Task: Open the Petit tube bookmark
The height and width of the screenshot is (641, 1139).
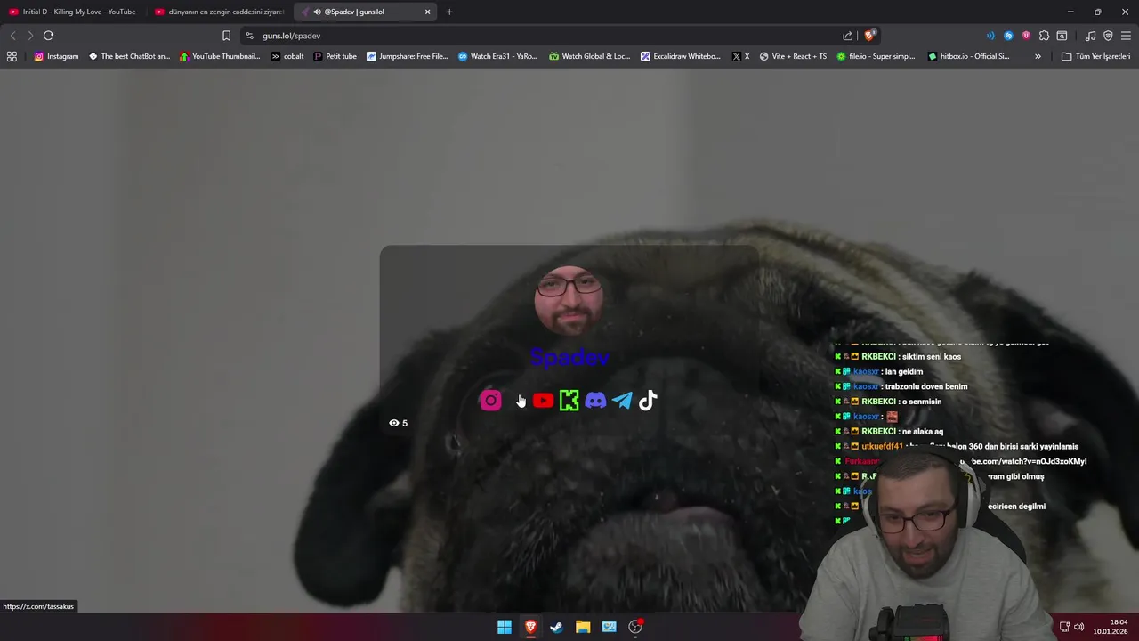Action: tap(335, 56)
